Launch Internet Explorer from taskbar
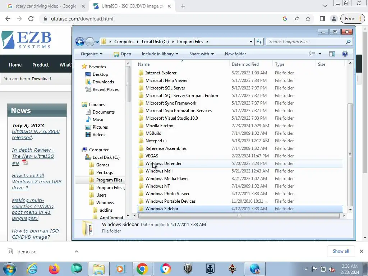368x276 pixels. click(32, 269)
